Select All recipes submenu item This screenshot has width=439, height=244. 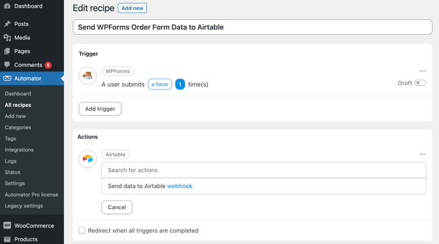[x=18, y=105]
